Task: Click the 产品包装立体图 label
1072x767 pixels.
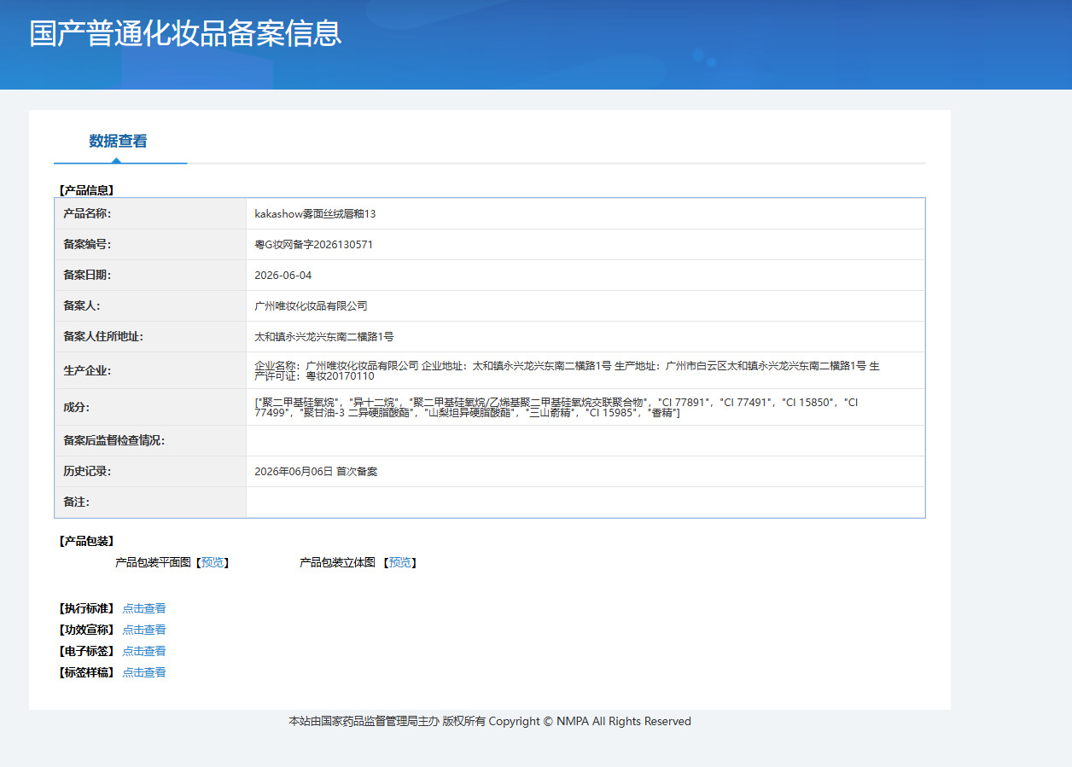Action: click(x=337, y=563)
